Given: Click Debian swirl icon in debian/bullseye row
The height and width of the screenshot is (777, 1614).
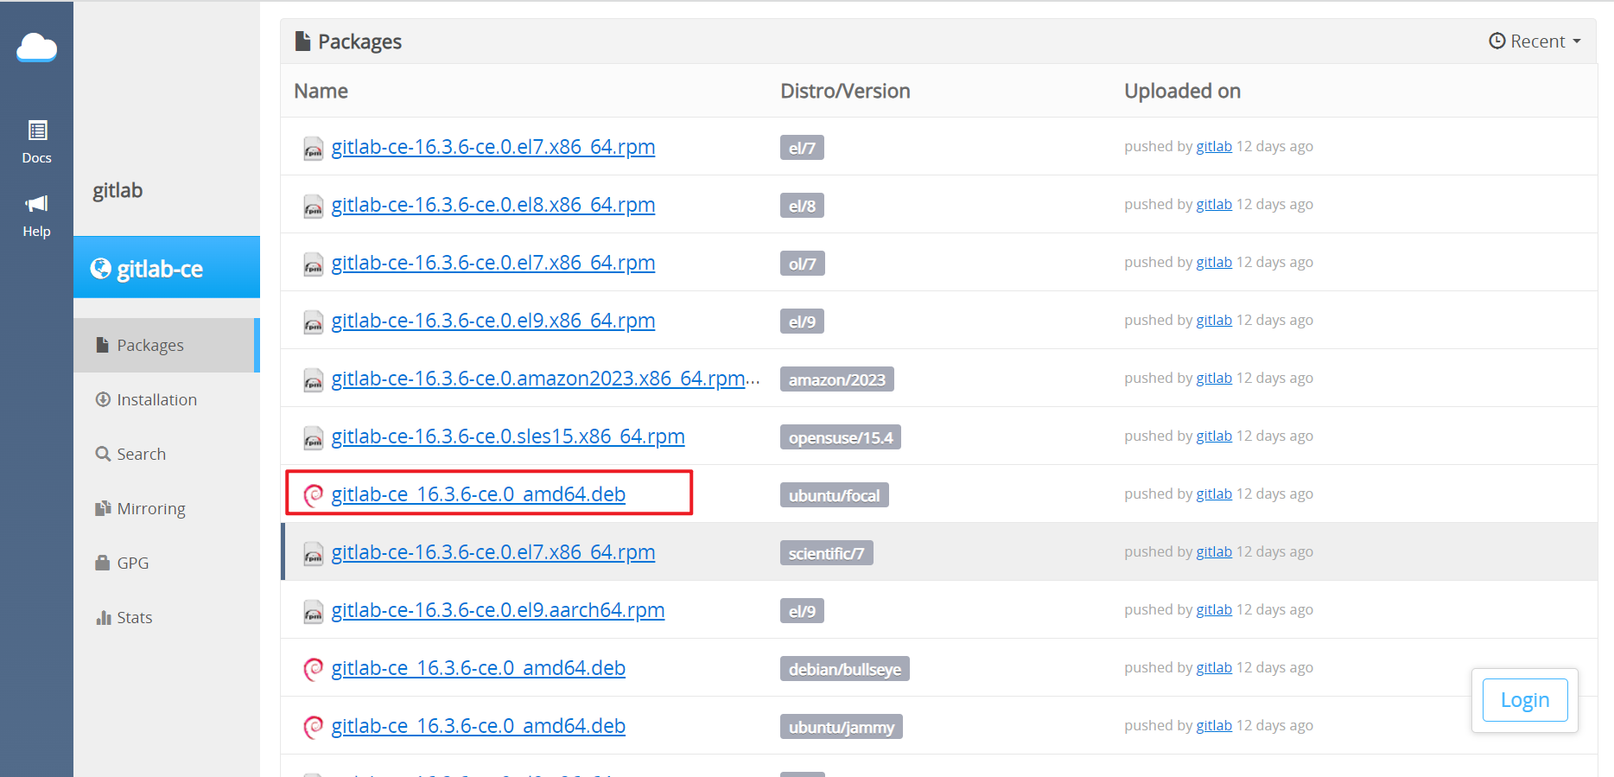Looking at the screenshot, I should click(313, 669).
